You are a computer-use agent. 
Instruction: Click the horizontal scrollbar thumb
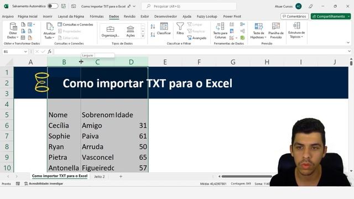point(247,176)
